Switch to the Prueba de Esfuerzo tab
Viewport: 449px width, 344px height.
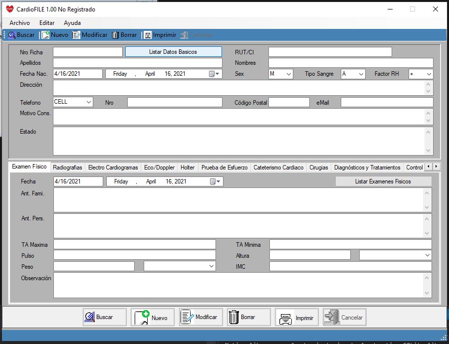(224, 168)
